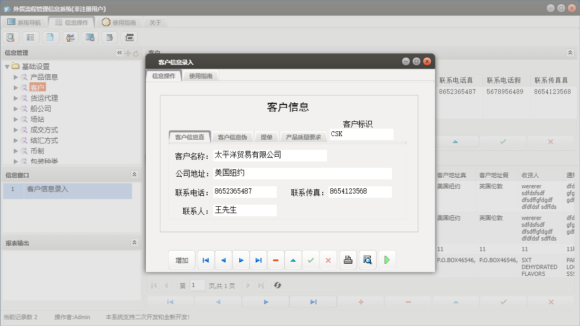Select the magnifier search tool in main toolbar

[11, 37]
